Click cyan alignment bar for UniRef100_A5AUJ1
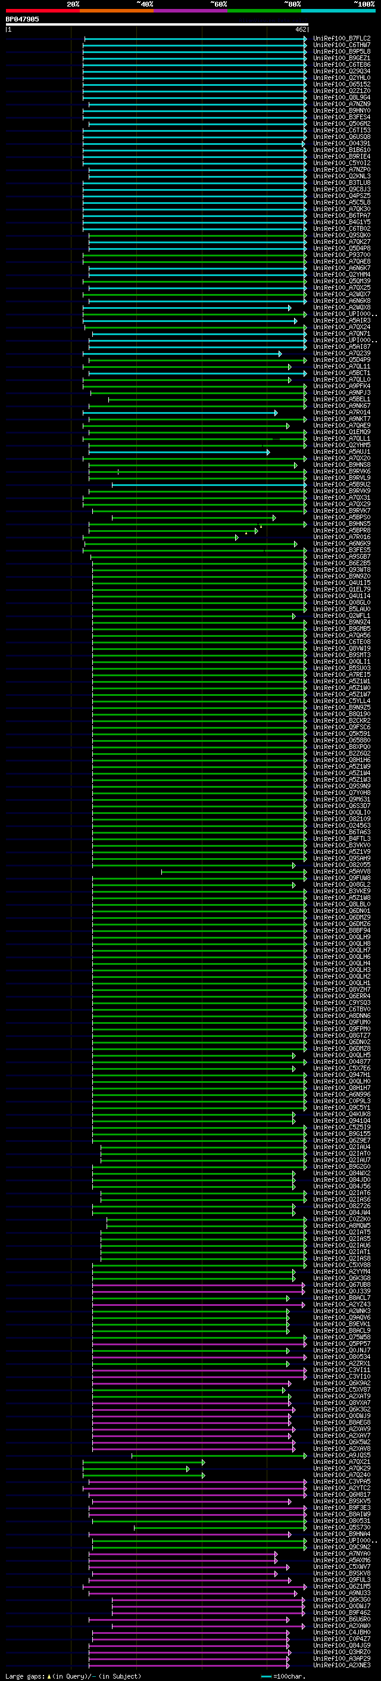 pos(179,451)
